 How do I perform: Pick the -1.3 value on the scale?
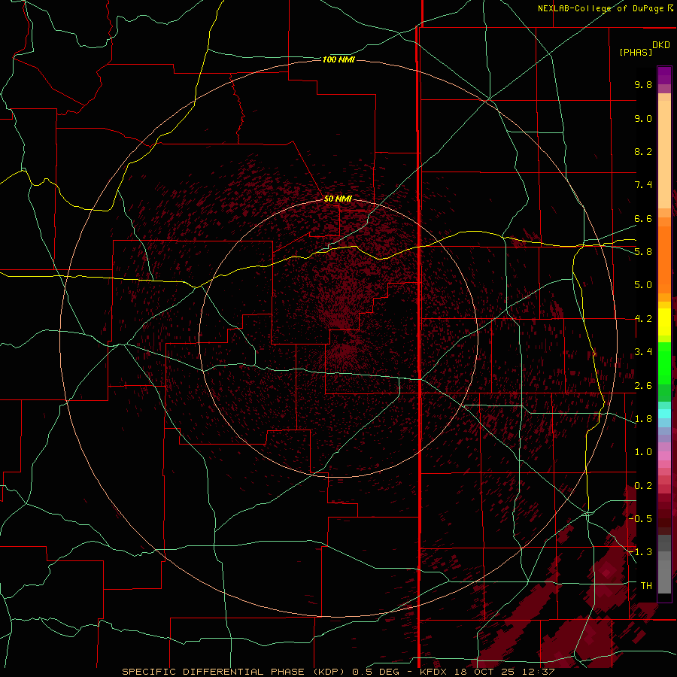(x=640, y=552)
